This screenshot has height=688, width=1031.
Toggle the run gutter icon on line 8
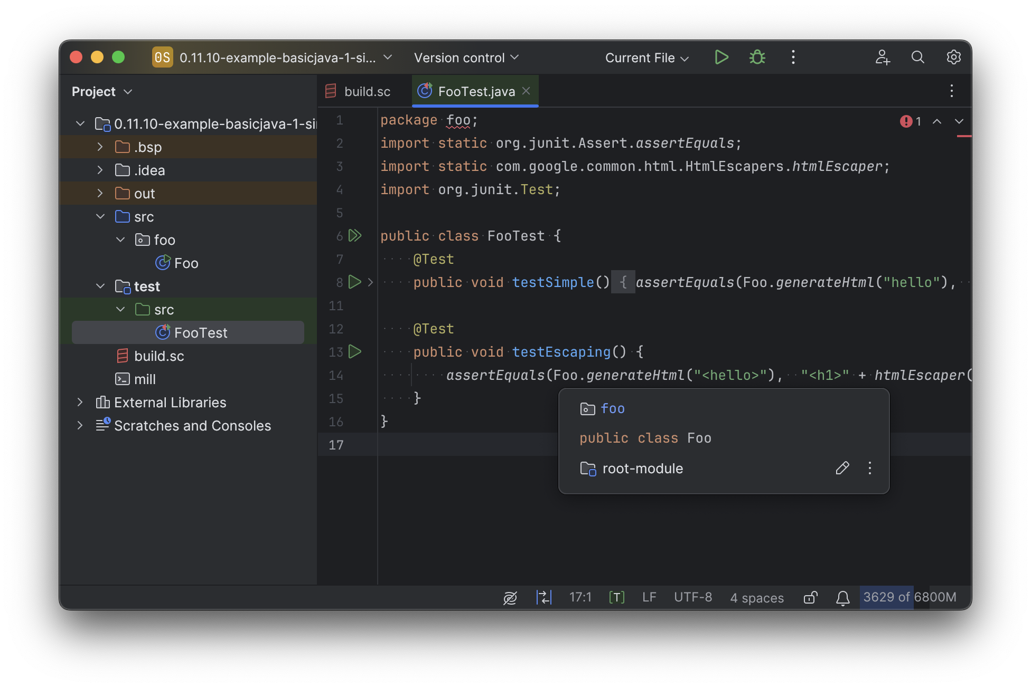355,282
